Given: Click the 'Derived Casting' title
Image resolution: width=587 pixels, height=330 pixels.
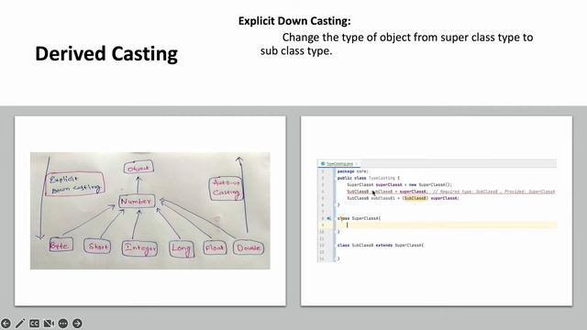Looking at the screenshot, I should 106,53.
